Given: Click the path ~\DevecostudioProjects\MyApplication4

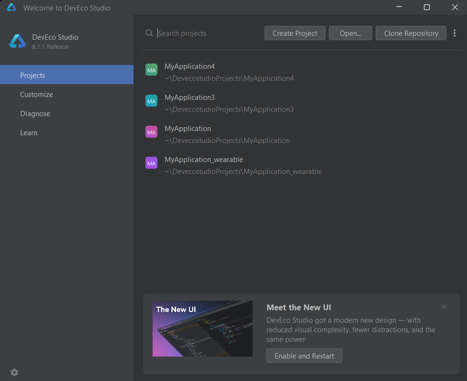Looking at the screenshot, I should coord(229,78).
